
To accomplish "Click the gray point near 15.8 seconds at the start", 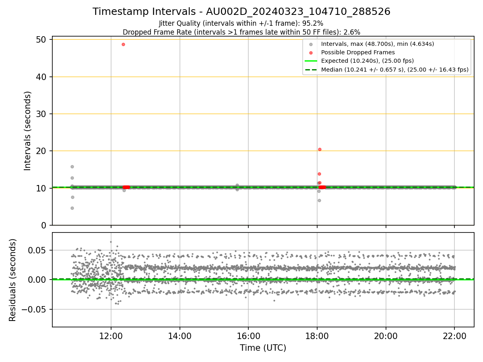I will coord(72,167).
